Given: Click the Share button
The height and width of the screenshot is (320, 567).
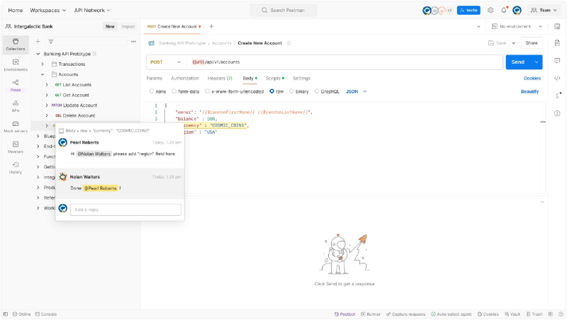Looking at the screenshot, I should point(531,43).
